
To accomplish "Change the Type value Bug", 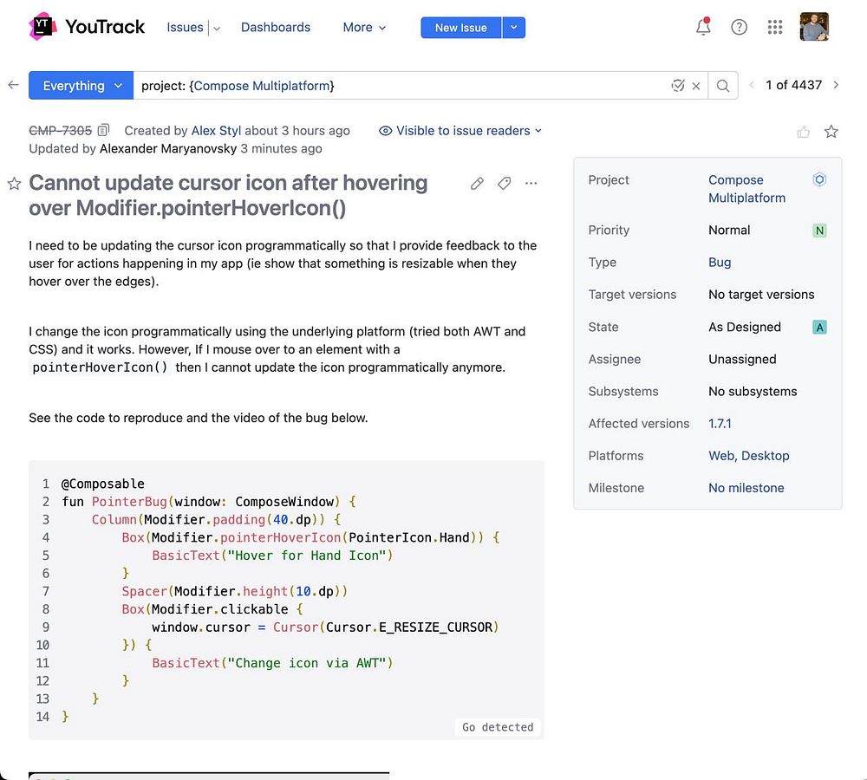I will [x=720, y=262].
